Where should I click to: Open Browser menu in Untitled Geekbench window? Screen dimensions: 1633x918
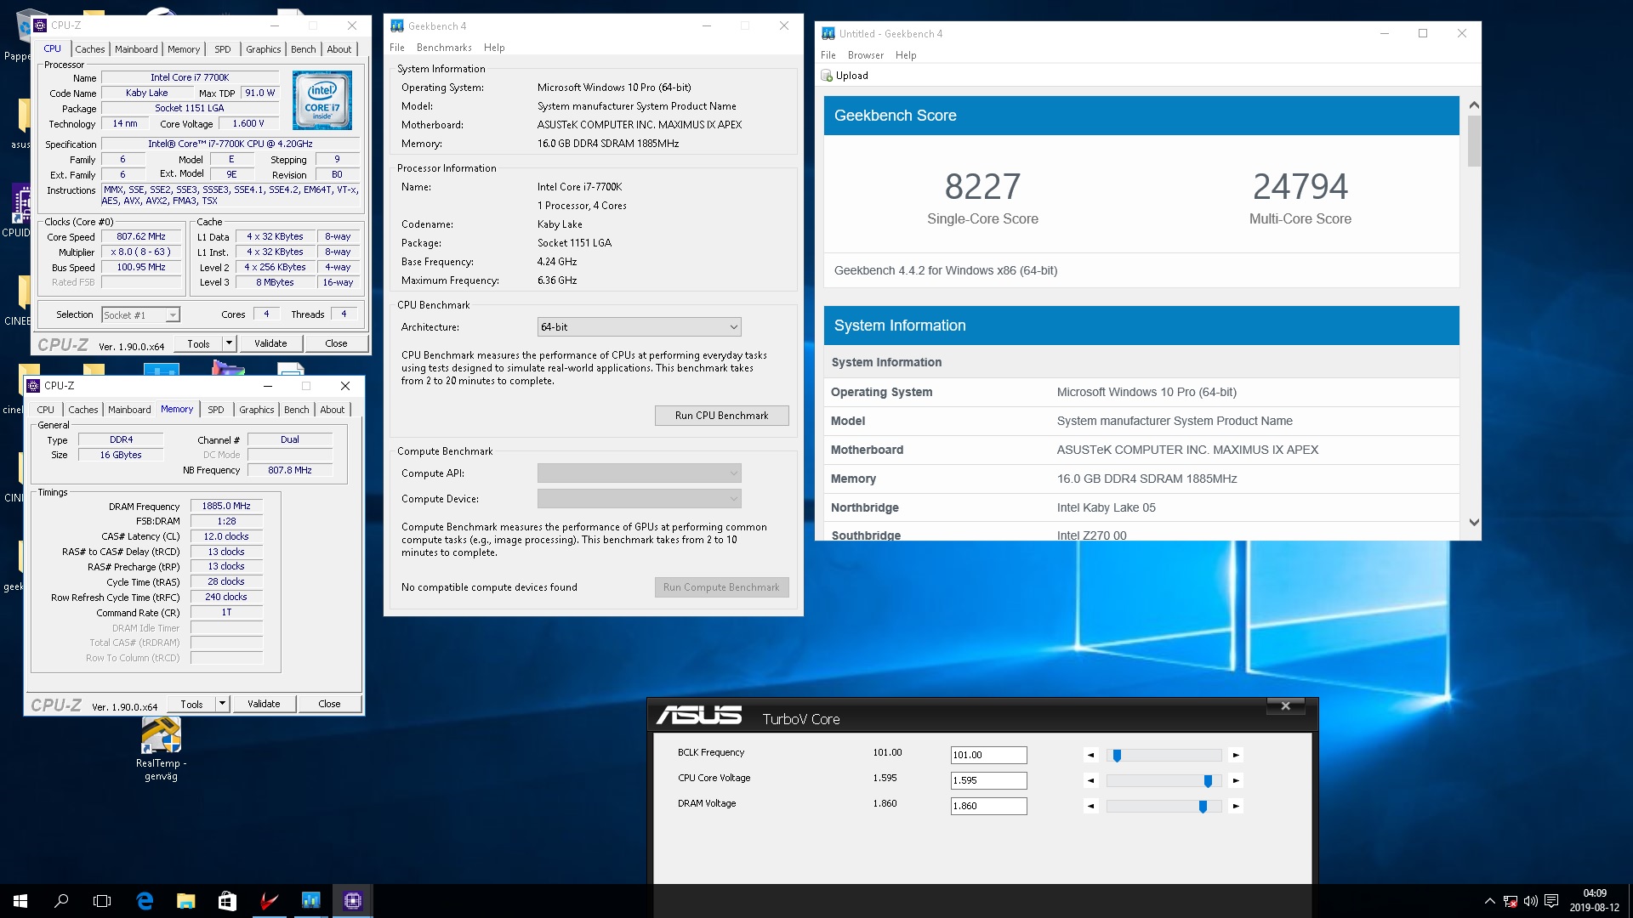coord(866,55)
